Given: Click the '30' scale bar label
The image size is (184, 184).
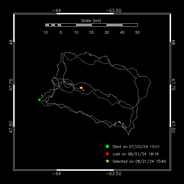Looking at the screenshot, I should pyautogui.click(x=107, y=32).
